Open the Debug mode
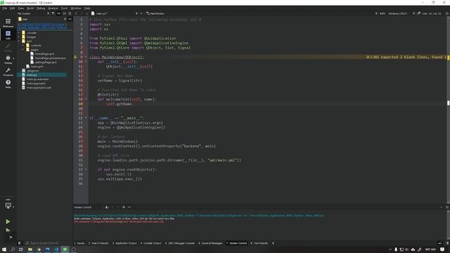 tap(8, 60)
